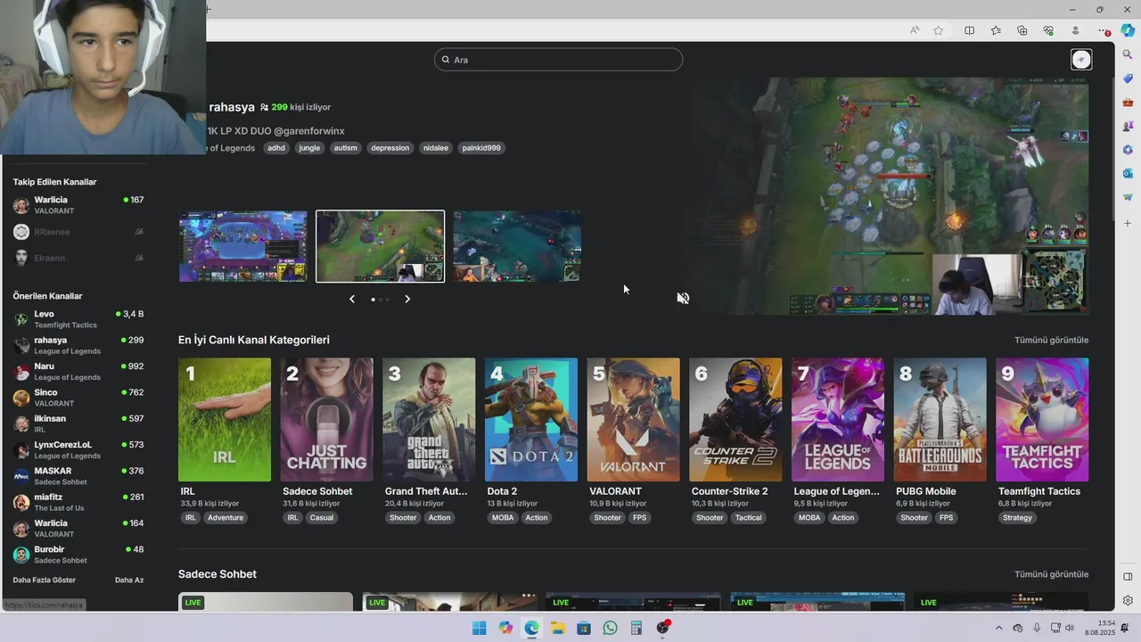The image size is (1141, 642).
Task: Open the Copilot icon in Edge
Action: coord(1128,30)
